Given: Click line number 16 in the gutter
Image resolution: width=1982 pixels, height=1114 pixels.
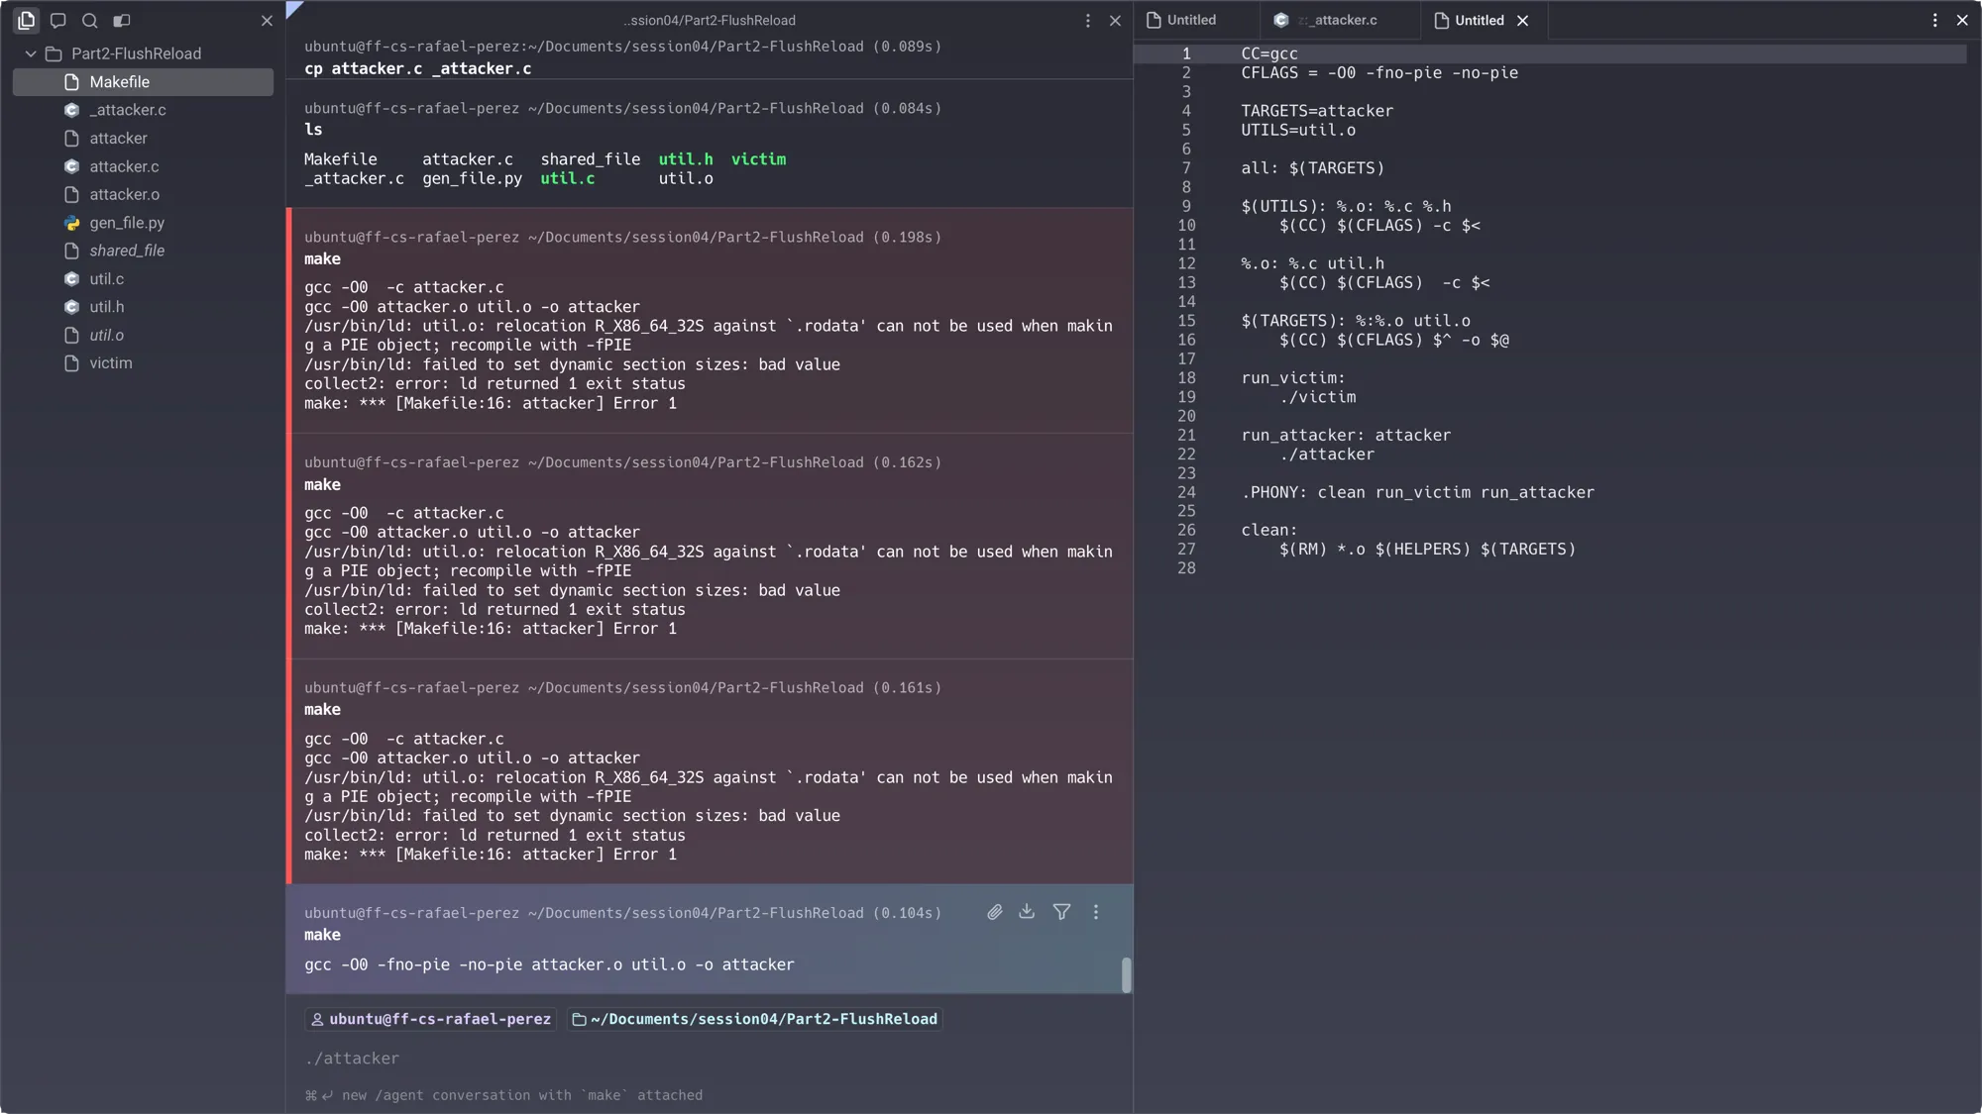Looking at the screenshot, I should coord(1186,340).
